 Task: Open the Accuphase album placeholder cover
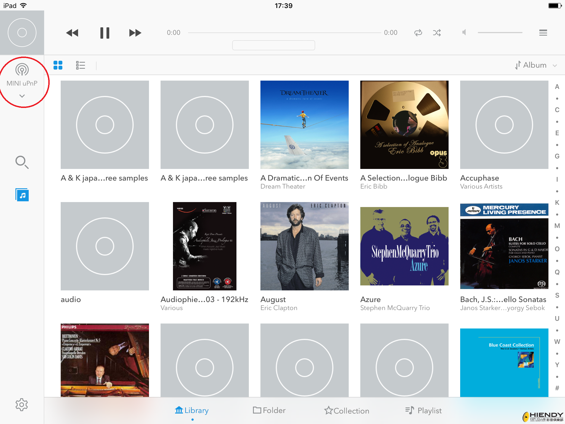point(504,125)
